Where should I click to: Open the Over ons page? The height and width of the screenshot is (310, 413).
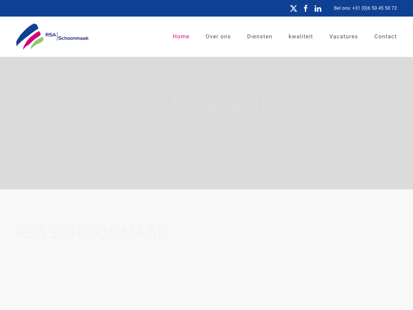pos(218,37)
